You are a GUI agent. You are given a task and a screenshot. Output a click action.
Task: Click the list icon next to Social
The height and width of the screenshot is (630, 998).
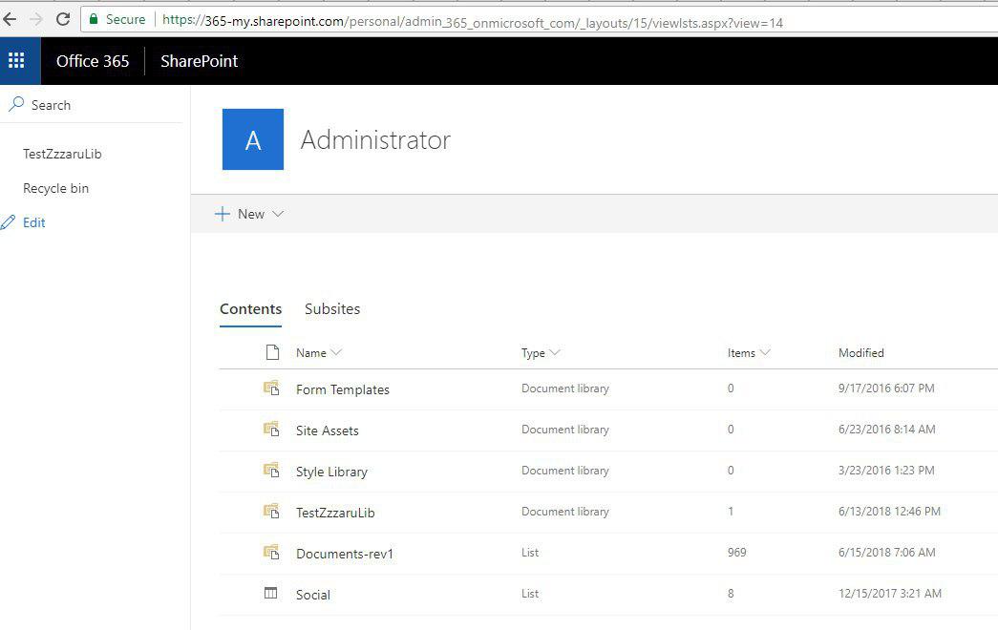click(270, 594)
